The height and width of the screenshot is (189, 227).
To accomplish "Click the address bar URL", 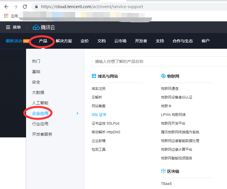I will (92, 7).
